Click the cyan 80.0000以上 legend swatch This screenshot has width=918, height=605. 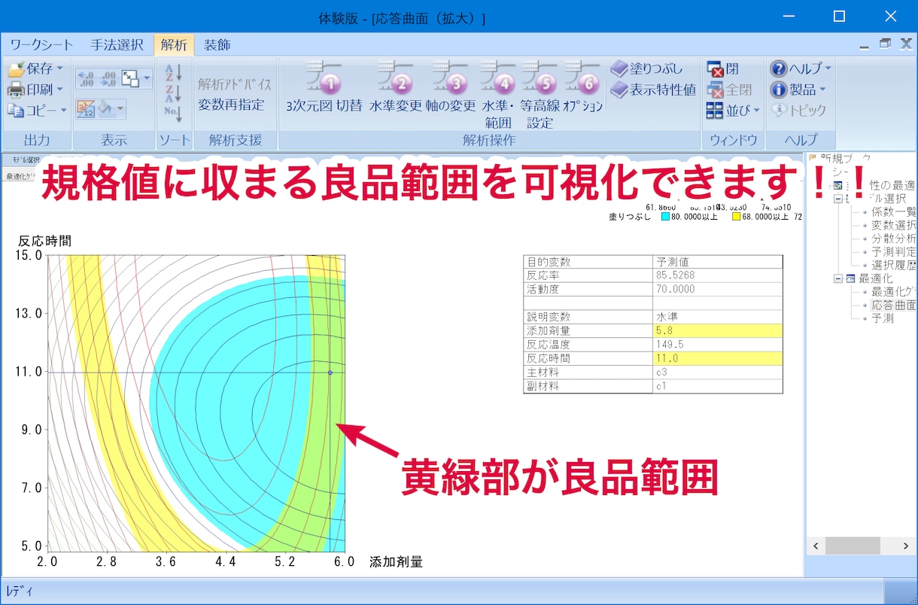[x=666, y=217]
